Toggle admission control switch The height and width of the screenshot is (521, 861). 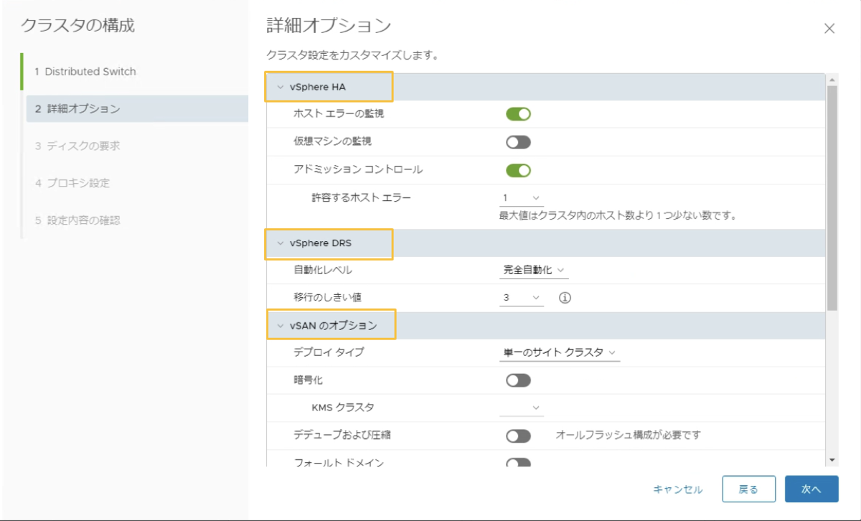click(x=518, y=170)
